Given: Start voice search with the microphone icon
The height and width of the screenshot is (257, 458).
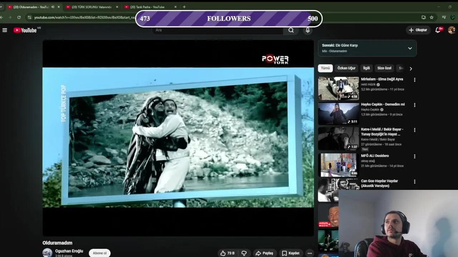Looking at the screenshot, I should [308, 30].
